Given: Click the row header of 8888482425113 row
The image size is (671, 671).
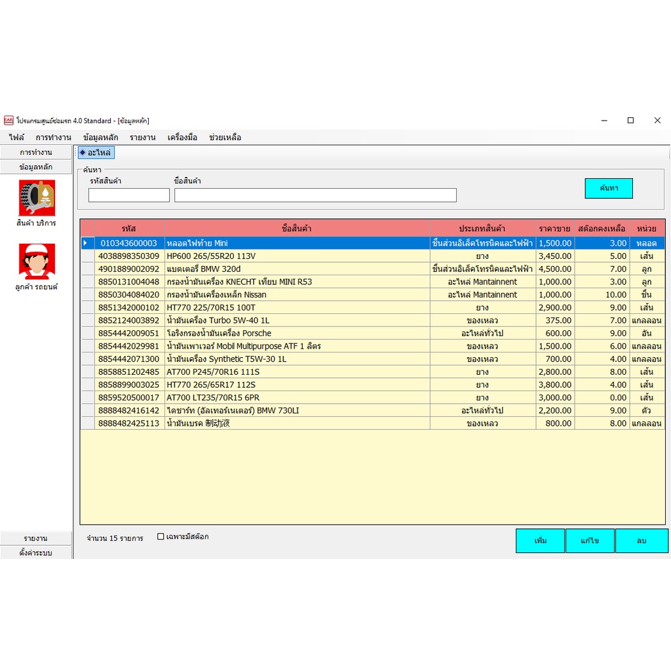Looking at the screenshot, I should coord(87,423).
